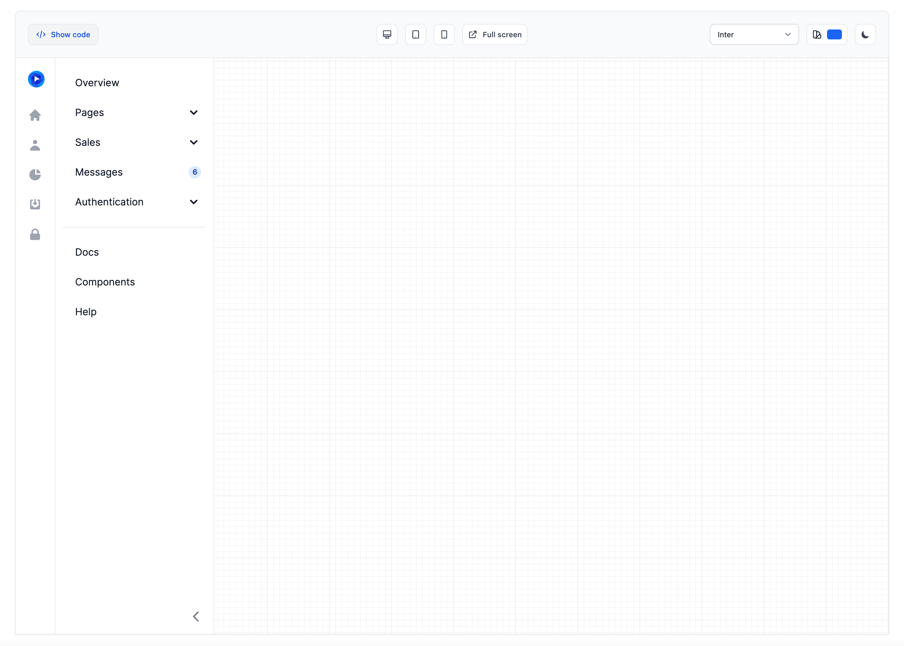Viewport: 904px width, 646px height.
Task: Click the blue theme color swatch
Action: [x=834, y=35]
